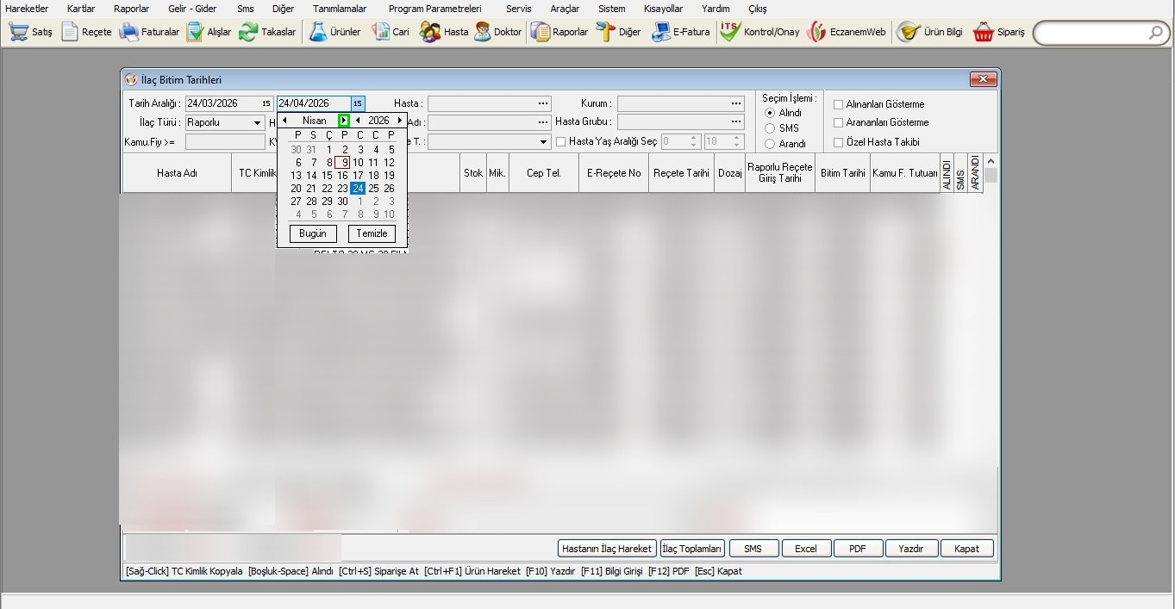Go to next month in calendar
The height and width of the screenshot is (609, 1175).
pos(344,121)
